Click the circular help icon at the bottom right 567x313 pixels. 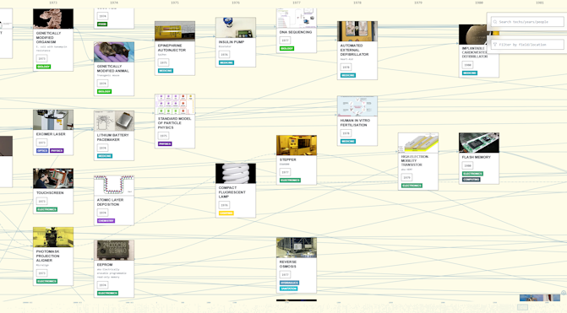pyautogui.click(x=564, y=293)
